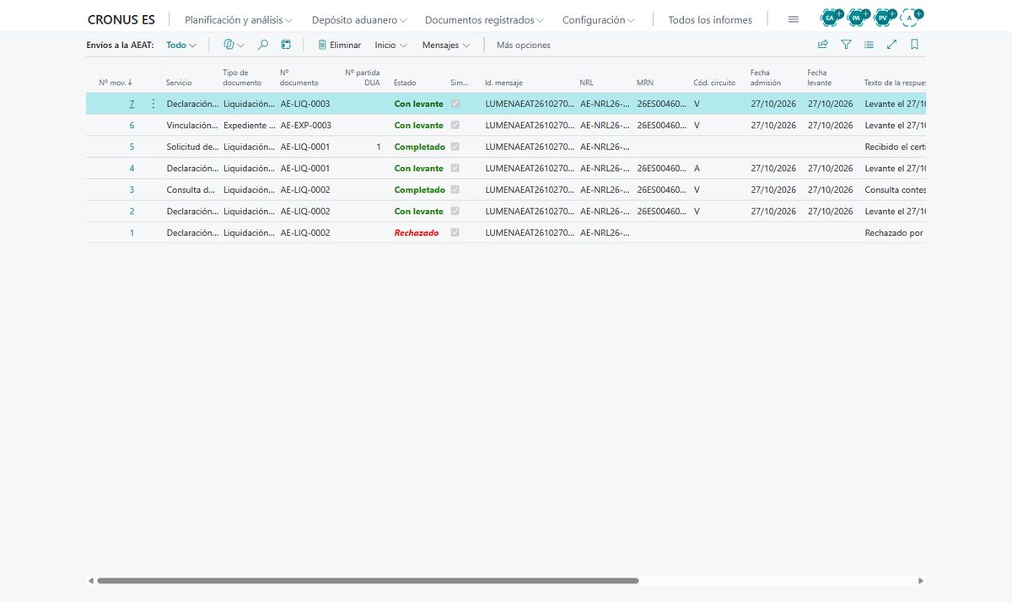Screen dimensions: 1012x602
Task: Click the edit list icon beside search
Action: pos(286,45)
